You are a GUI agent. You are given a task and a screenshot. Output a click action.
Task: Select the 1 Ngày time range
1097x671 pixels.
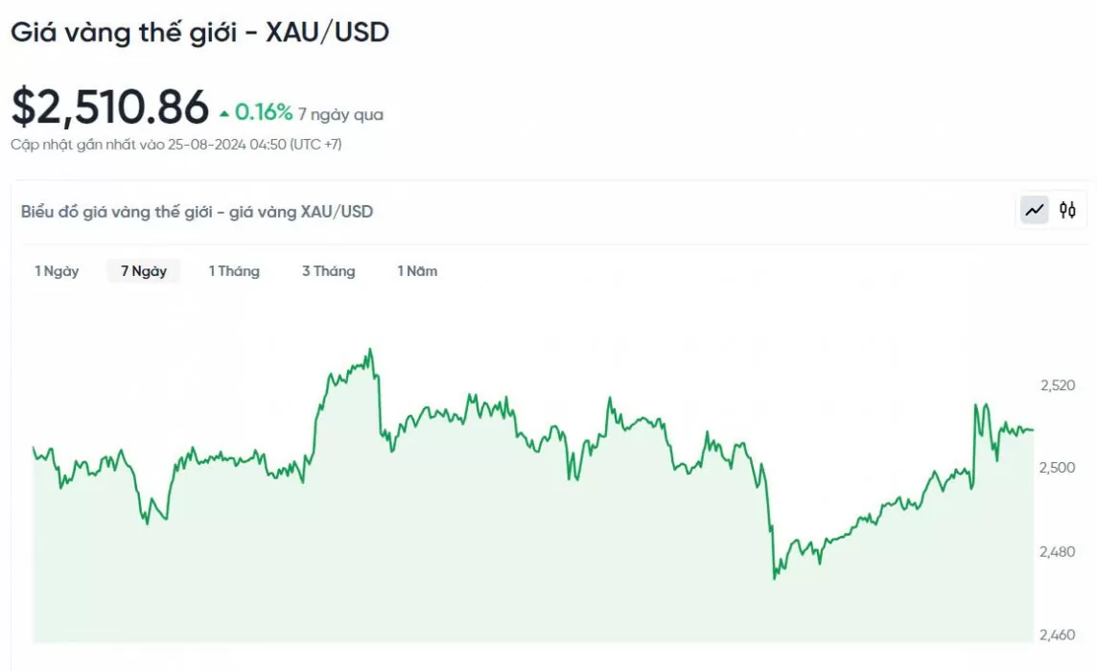click(57, 270)
